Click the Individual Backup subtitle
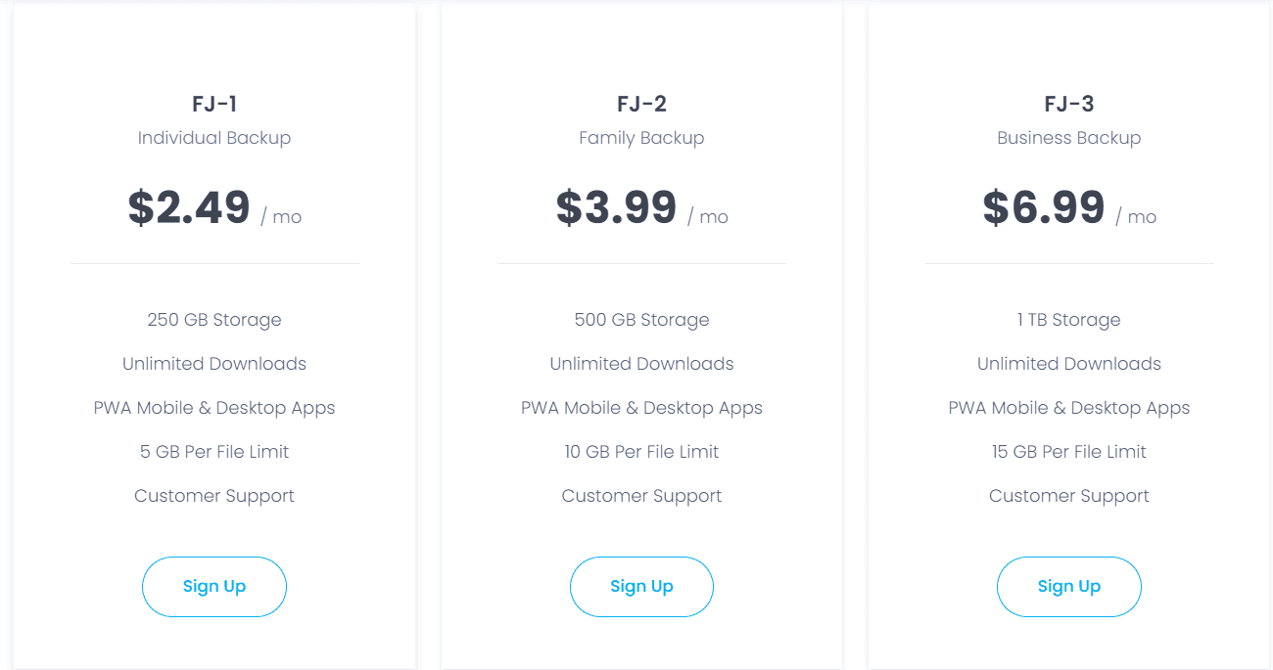 coord(213,137)
